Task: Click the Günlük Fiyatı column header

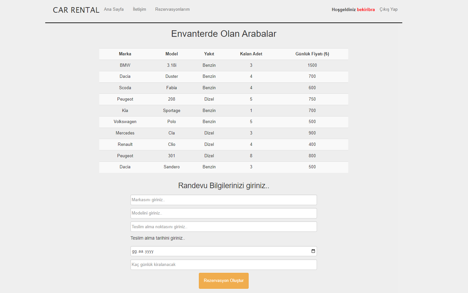Action: tap(312, 54)
